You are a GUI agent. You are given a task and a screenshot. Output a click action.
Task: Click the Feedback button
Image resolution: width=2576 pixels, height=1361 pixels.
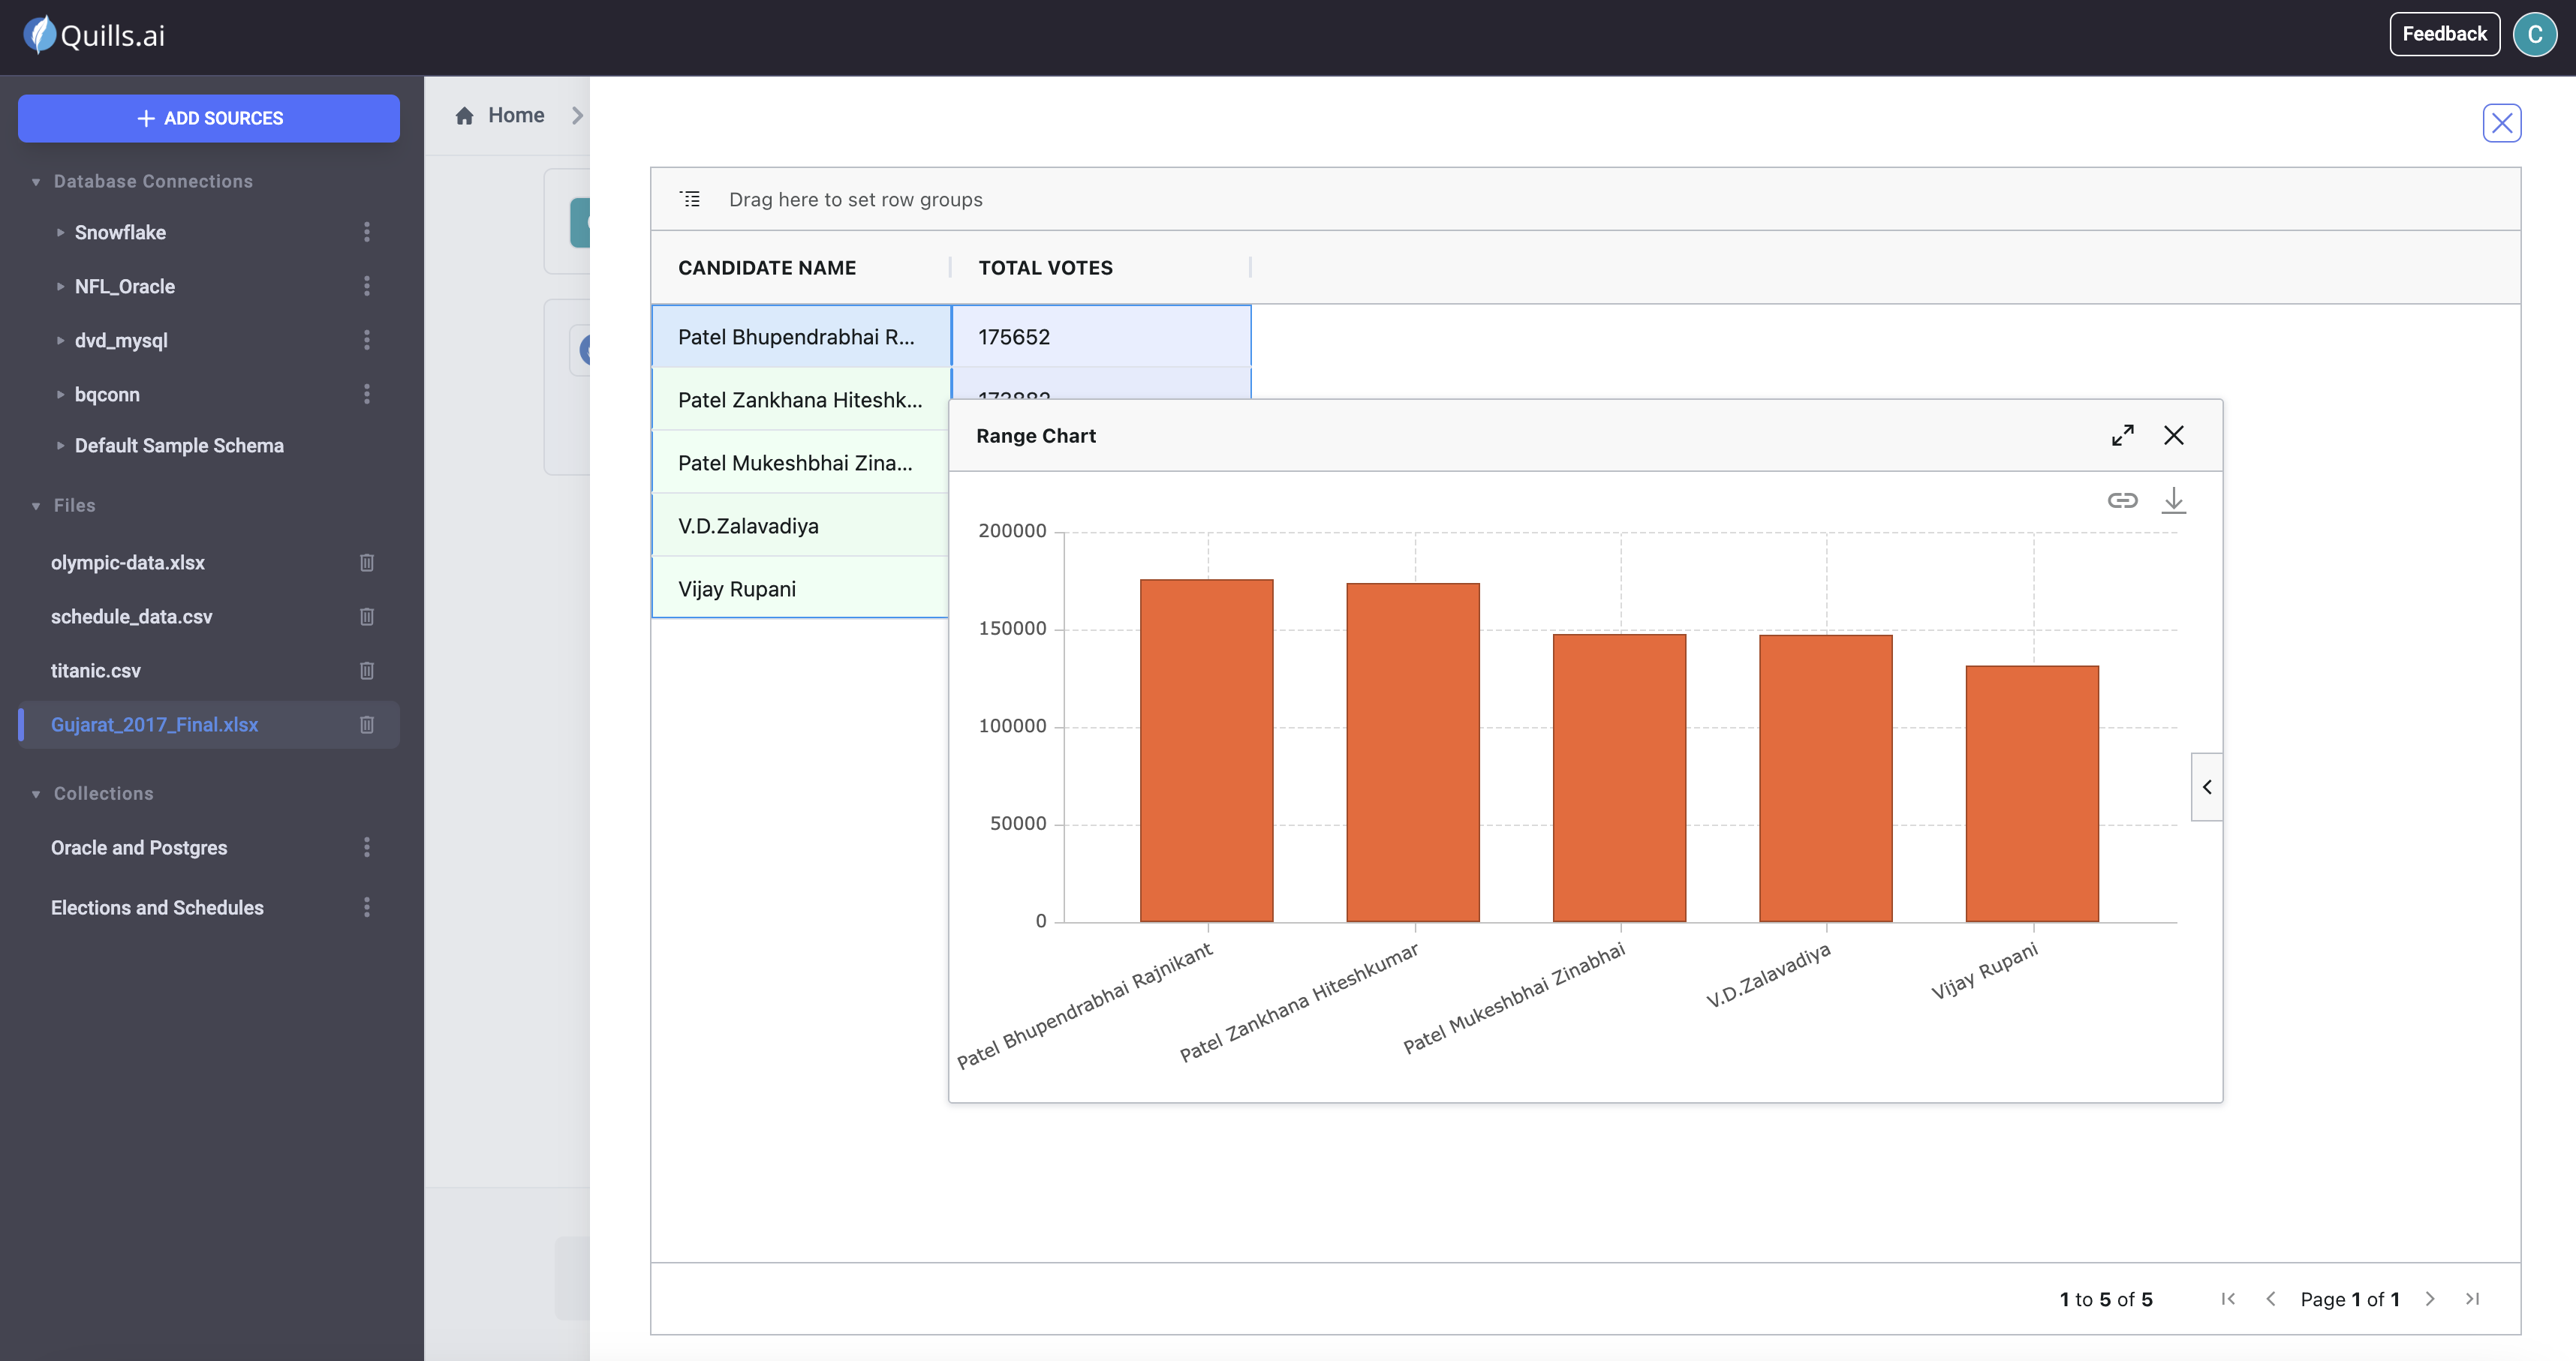(2443, 34)
